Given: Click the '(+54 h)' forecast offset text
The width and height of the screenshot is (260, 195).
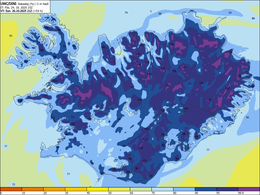Looking at the screenshot, I should tap(38, 11).
